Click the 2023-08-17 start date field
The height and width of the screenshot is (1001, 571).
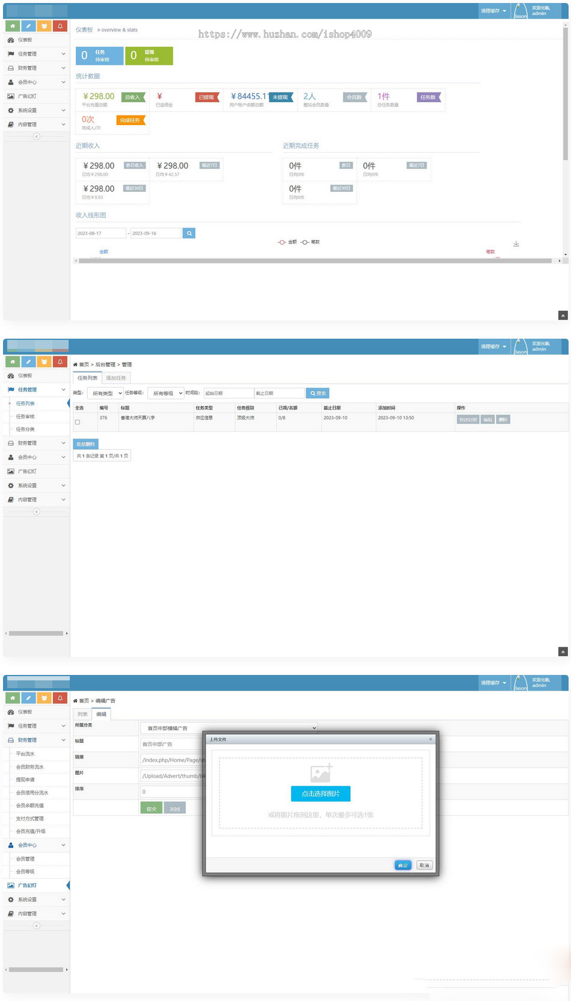pos(100,233)
